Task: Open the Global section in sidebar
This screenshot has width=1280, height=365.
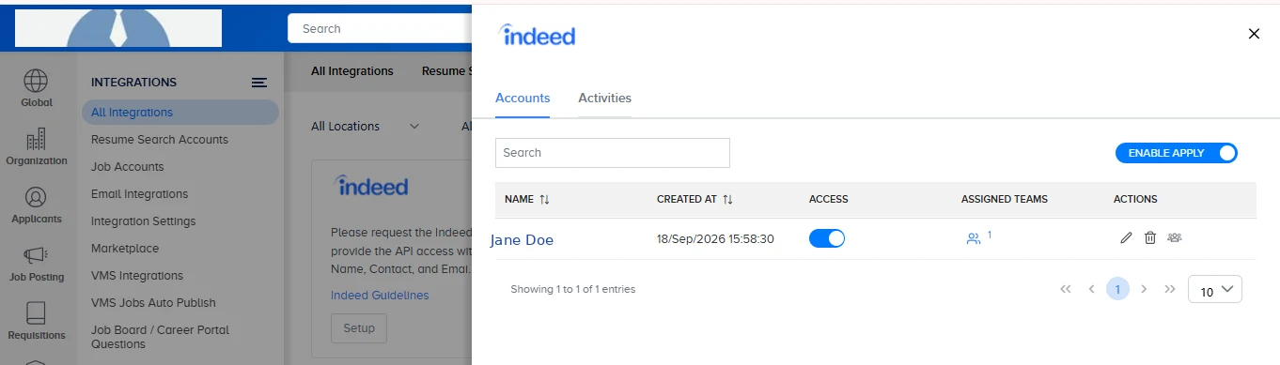Action: [x=37, y=89]
